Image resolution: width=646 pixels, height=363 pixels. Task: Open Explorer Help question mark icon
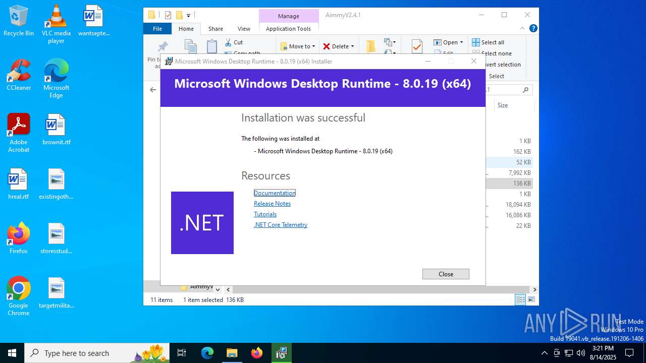(533, 29)
